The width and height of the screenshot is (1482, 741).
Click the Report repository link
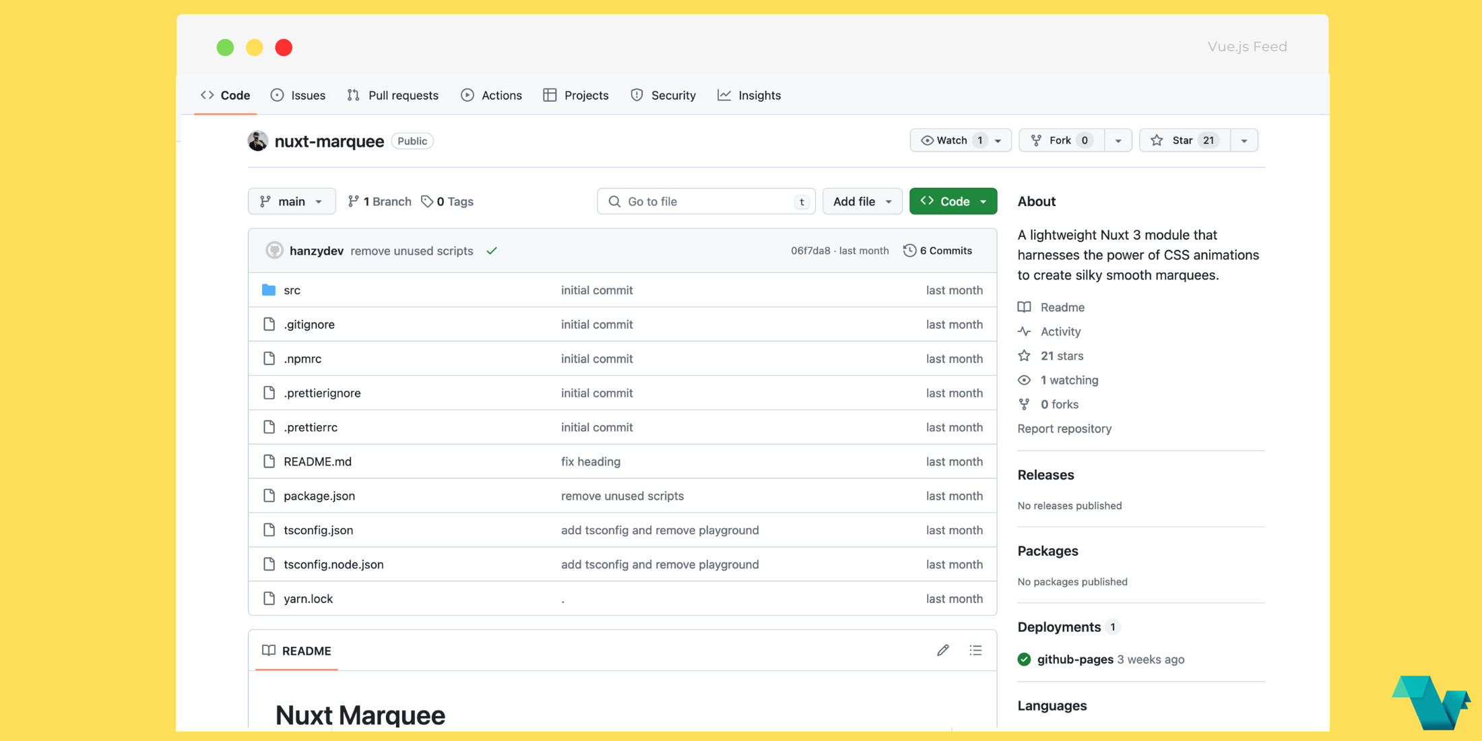tap(1064, 428)
